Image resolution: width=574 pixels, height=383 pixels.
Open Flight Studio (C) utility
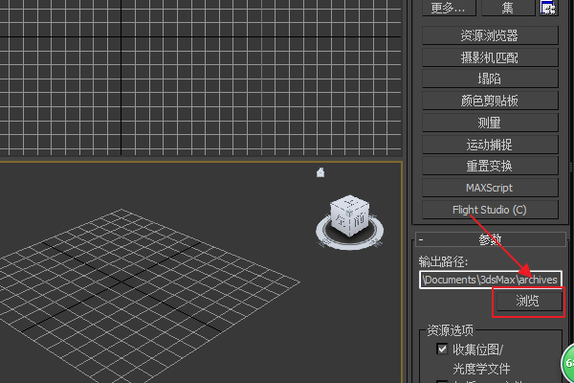click(x=490, y=210)
